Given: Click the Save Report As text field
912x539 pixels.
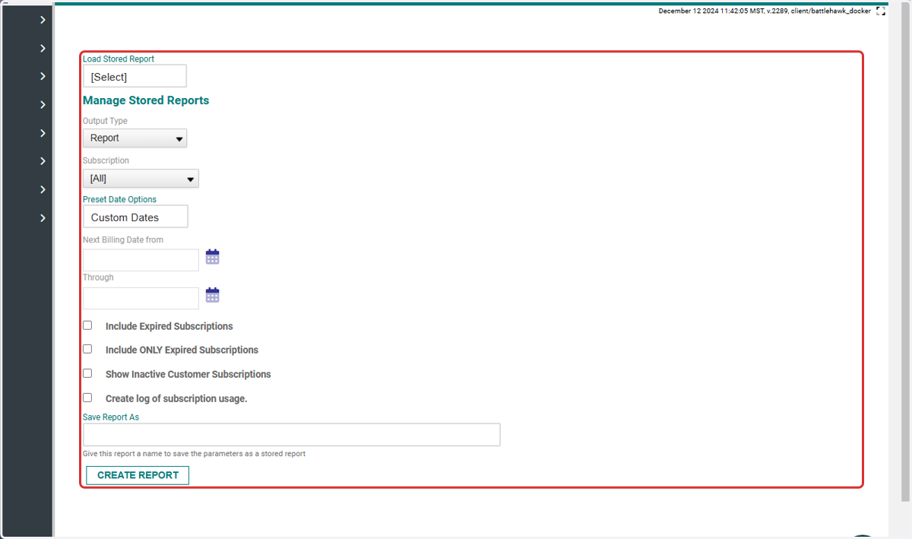Looking at the screenshot, I should point(292,435).
